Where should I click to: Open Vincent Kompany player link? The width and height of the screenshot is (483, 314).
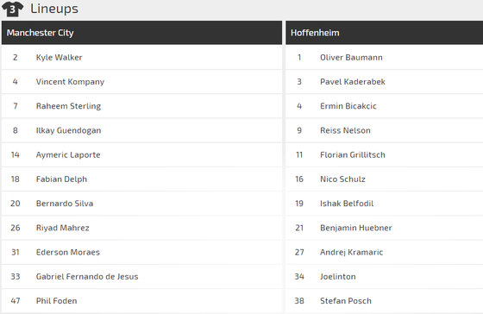(x=70, y=82)
